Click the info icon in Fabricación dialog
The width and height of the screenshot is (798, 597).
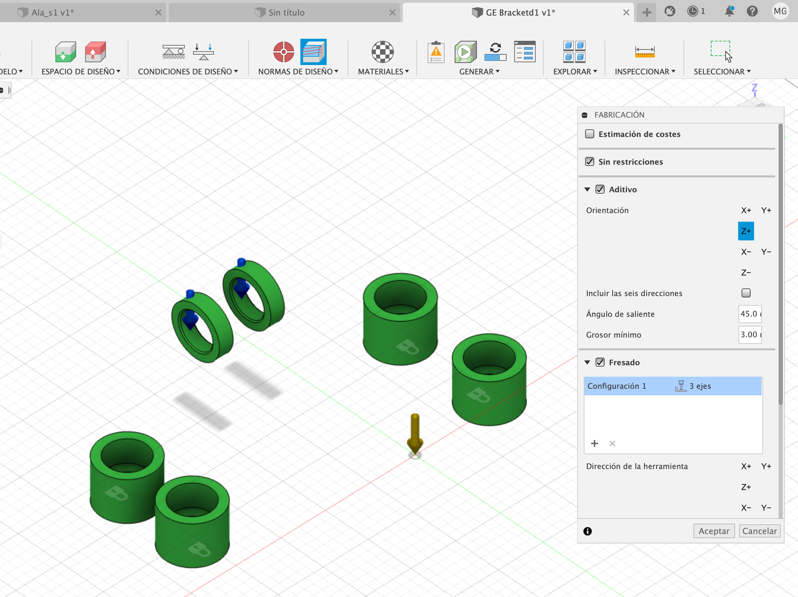587,531
